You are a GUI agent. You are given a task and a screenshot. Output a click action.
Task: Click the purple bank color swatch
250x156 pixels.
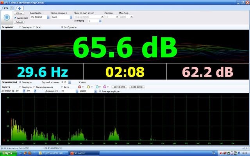pos(105,87)
